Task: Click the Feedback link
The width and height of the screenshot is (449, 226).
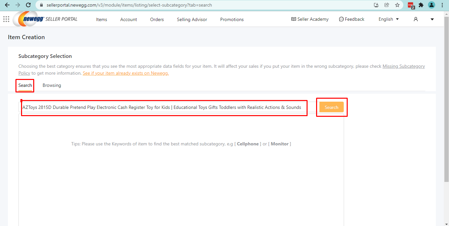Action: pos(352,19)
